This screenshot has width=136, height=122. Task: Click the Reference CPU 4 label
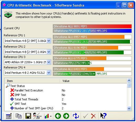(14, 67)
